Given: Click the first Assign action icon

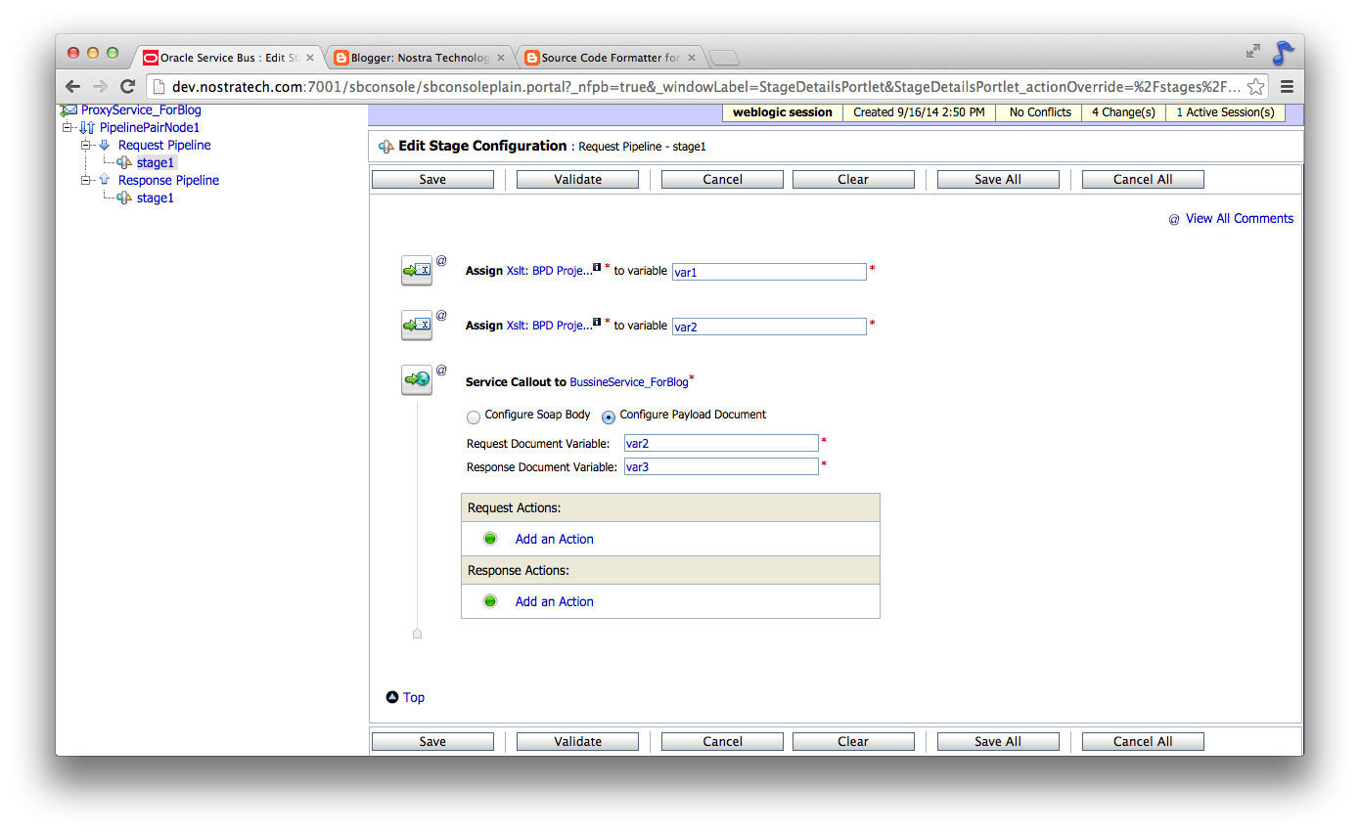Looking at the screenshot, I should [x=416, y=271].
